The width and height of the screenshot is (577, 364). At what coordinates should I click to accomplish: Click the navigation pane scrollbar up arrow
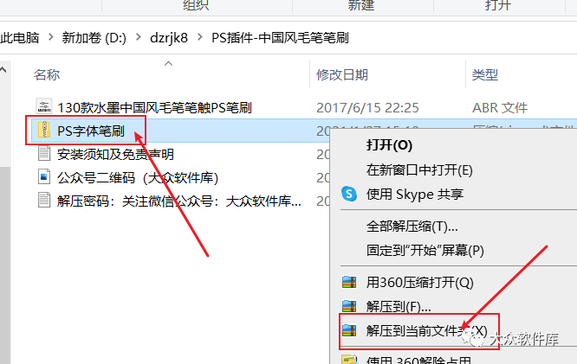(x=3, y=69)
